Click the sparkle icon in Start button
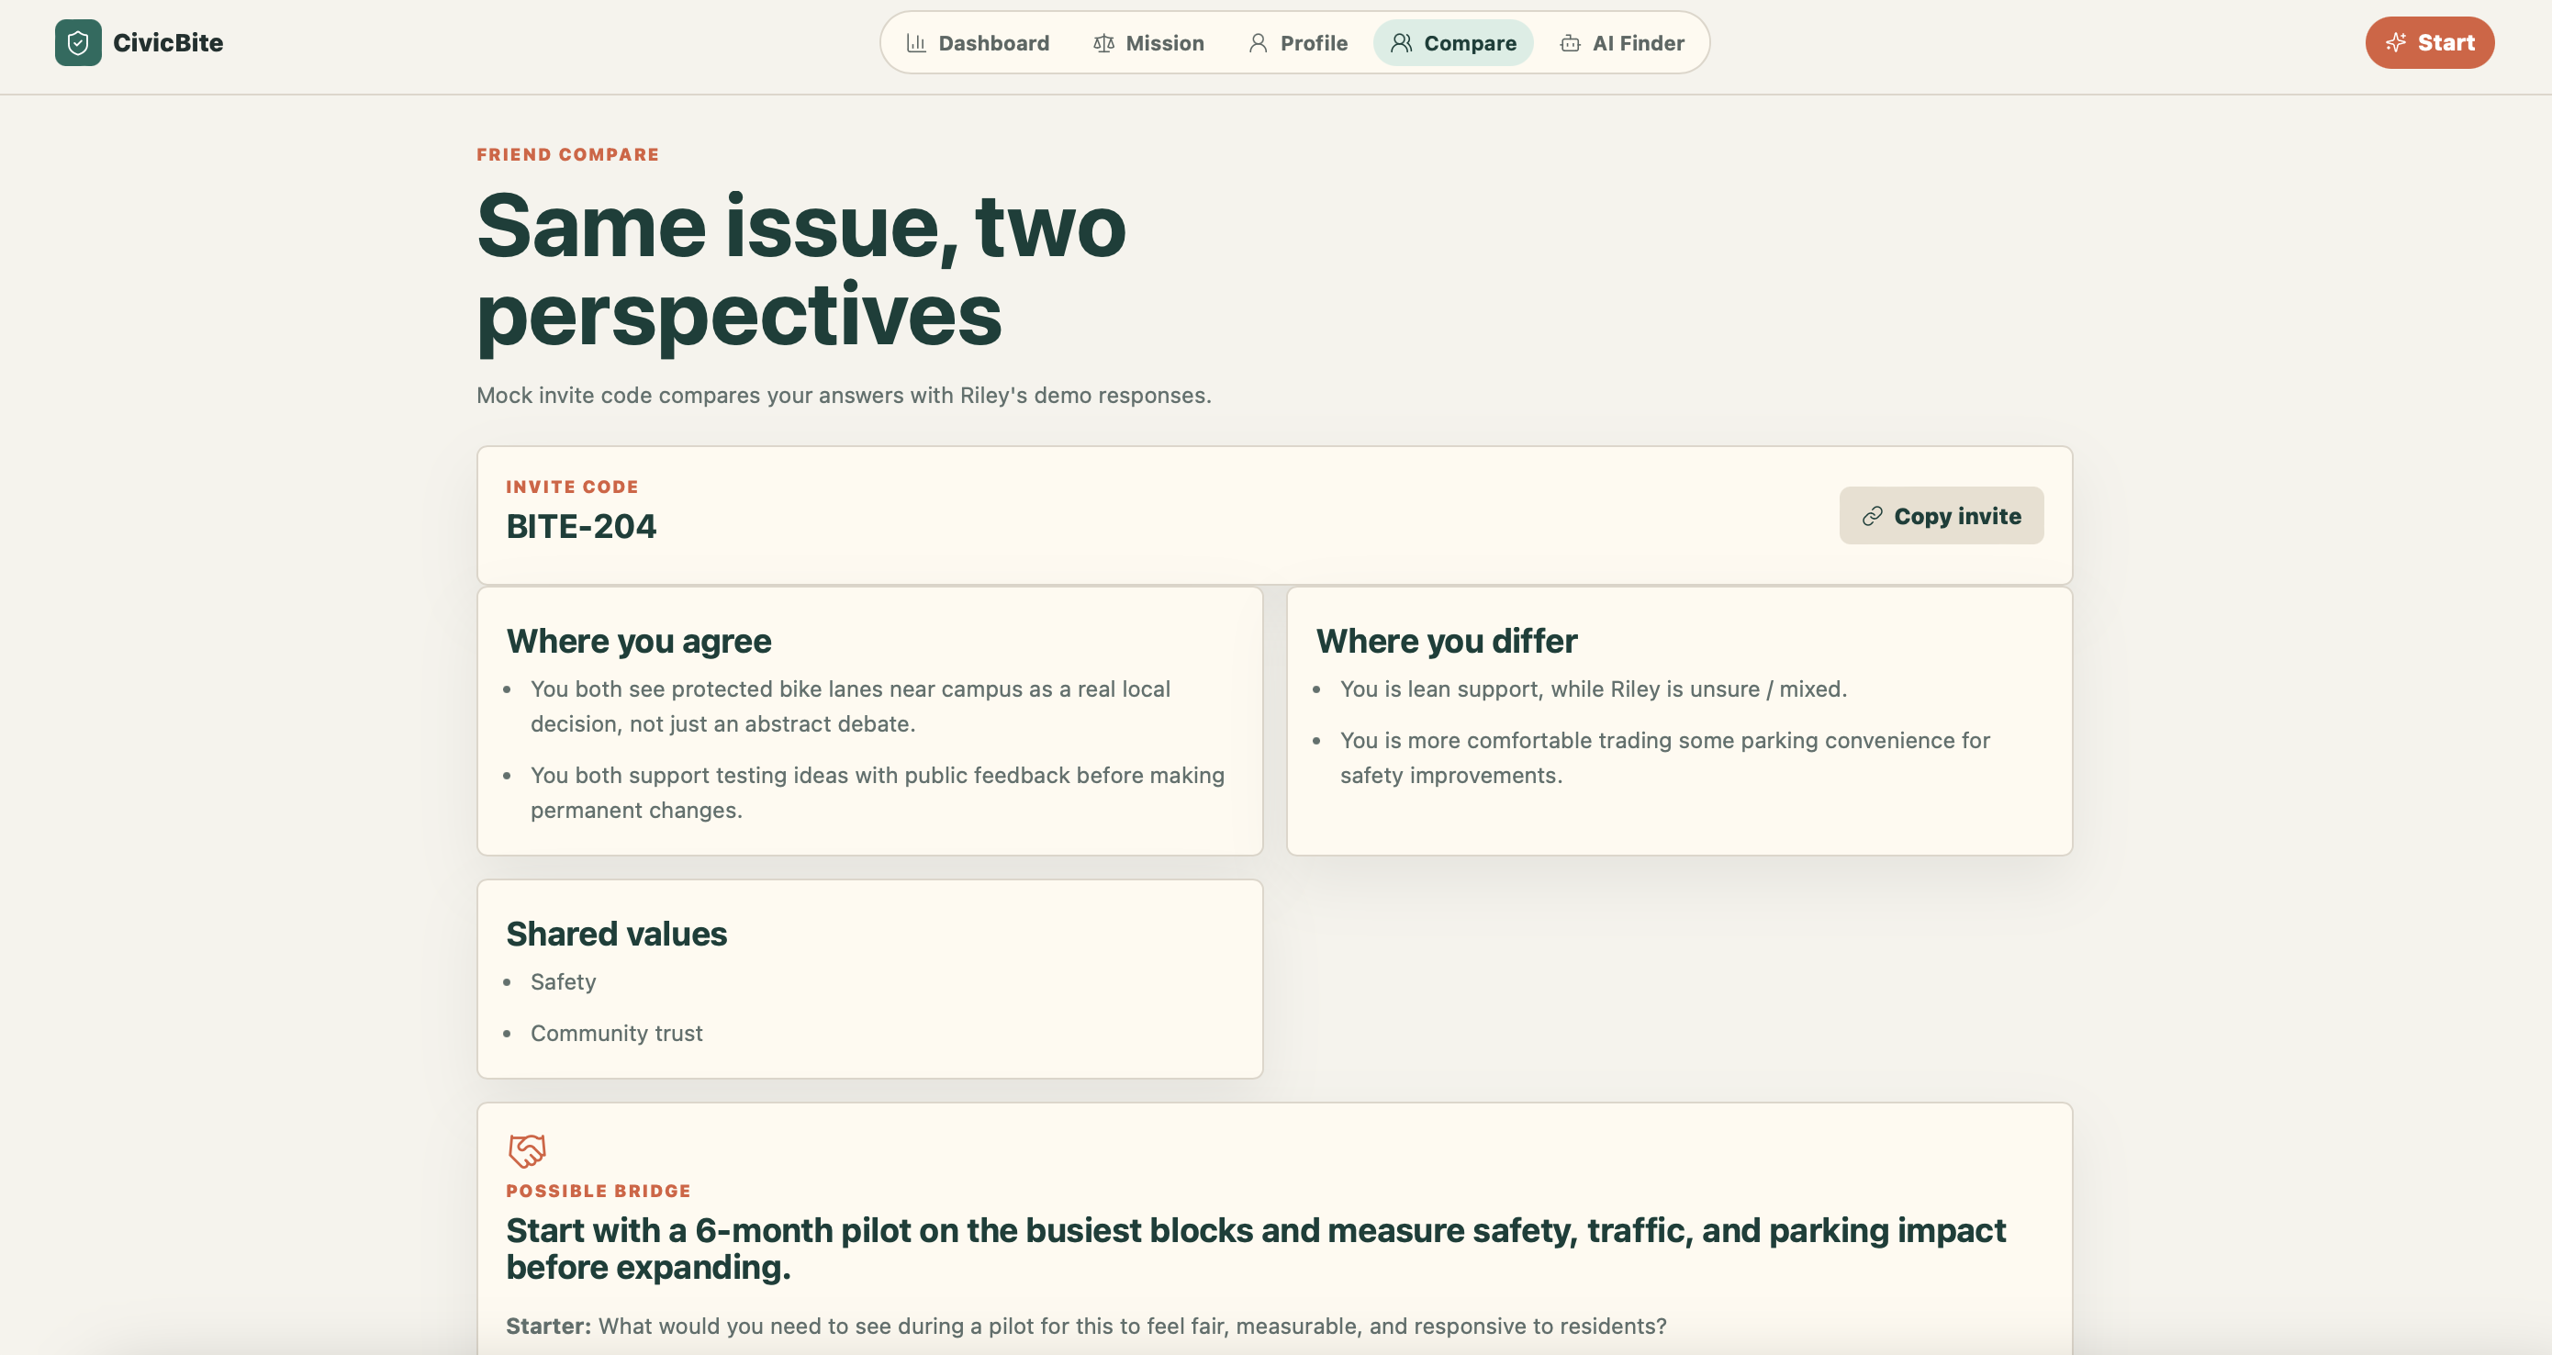 [x=2395, y=42]
